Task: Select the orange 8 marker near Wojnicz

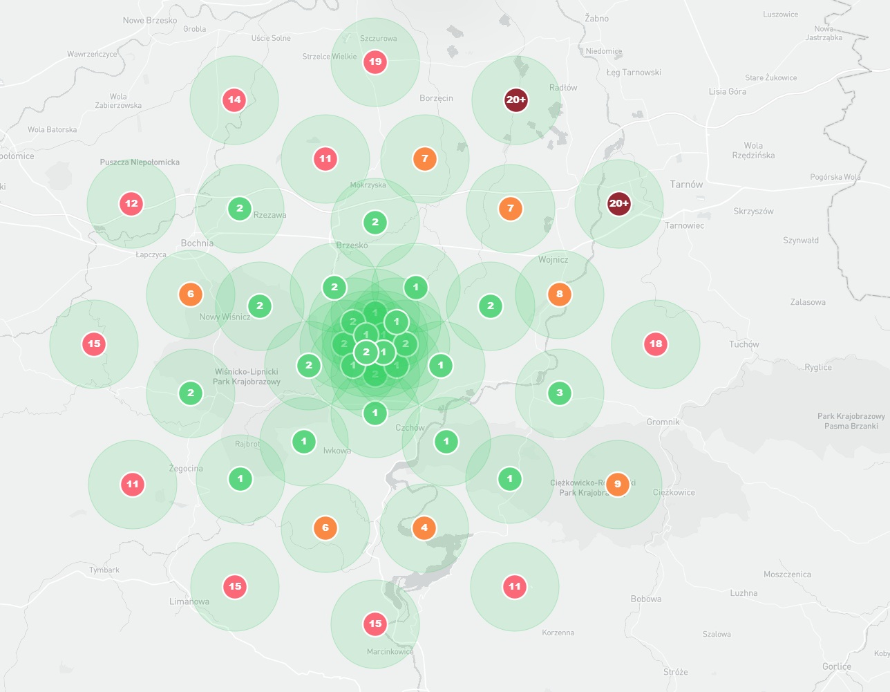Action: click(x=560, y=294)
